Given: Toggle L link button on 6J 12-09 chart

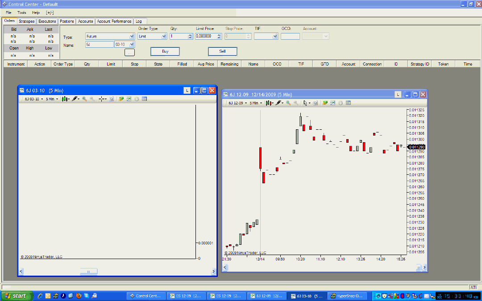Looking at the screenshot, I should point(398,95).
